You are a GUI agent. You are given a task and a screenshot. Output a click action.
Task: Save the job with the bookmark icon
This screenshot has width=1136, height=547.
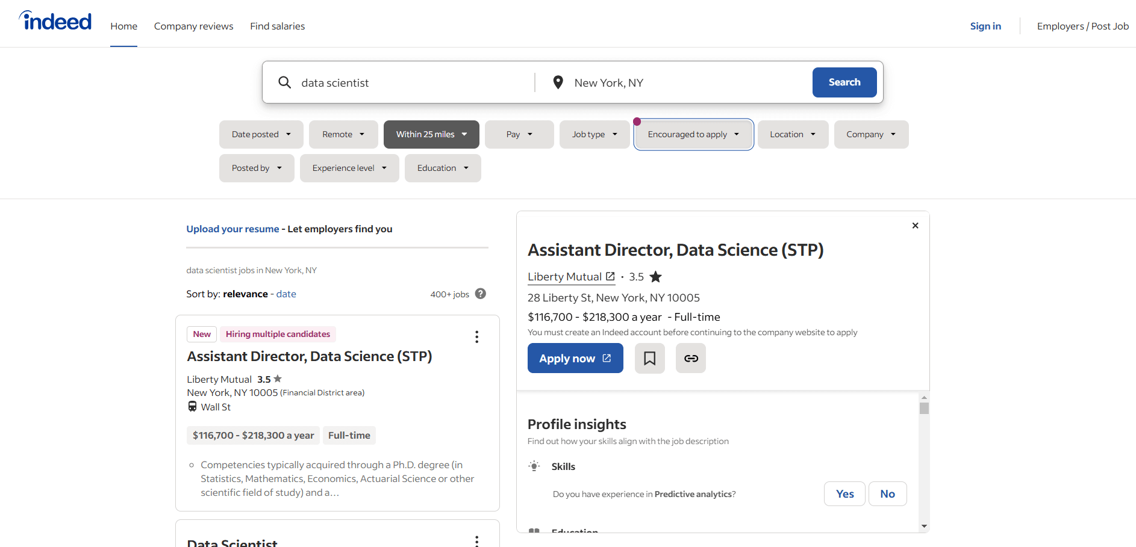click(649, 358)
